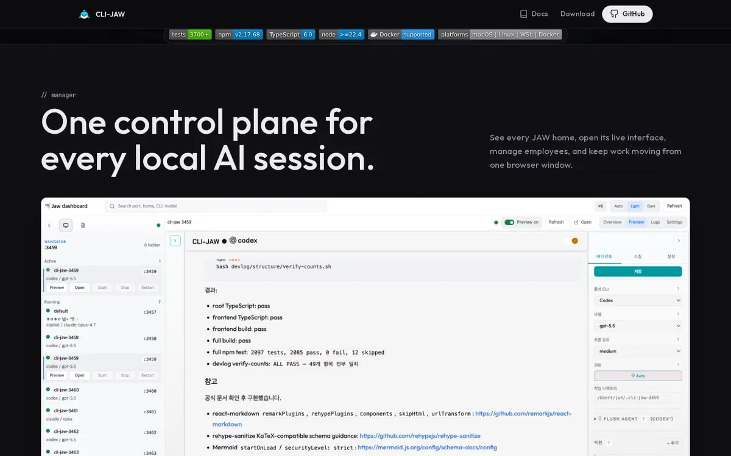Select the cli-jaw-3462 session row
Image resolution: width=731 pixels, height=456 pixels.
coord(102,435)
